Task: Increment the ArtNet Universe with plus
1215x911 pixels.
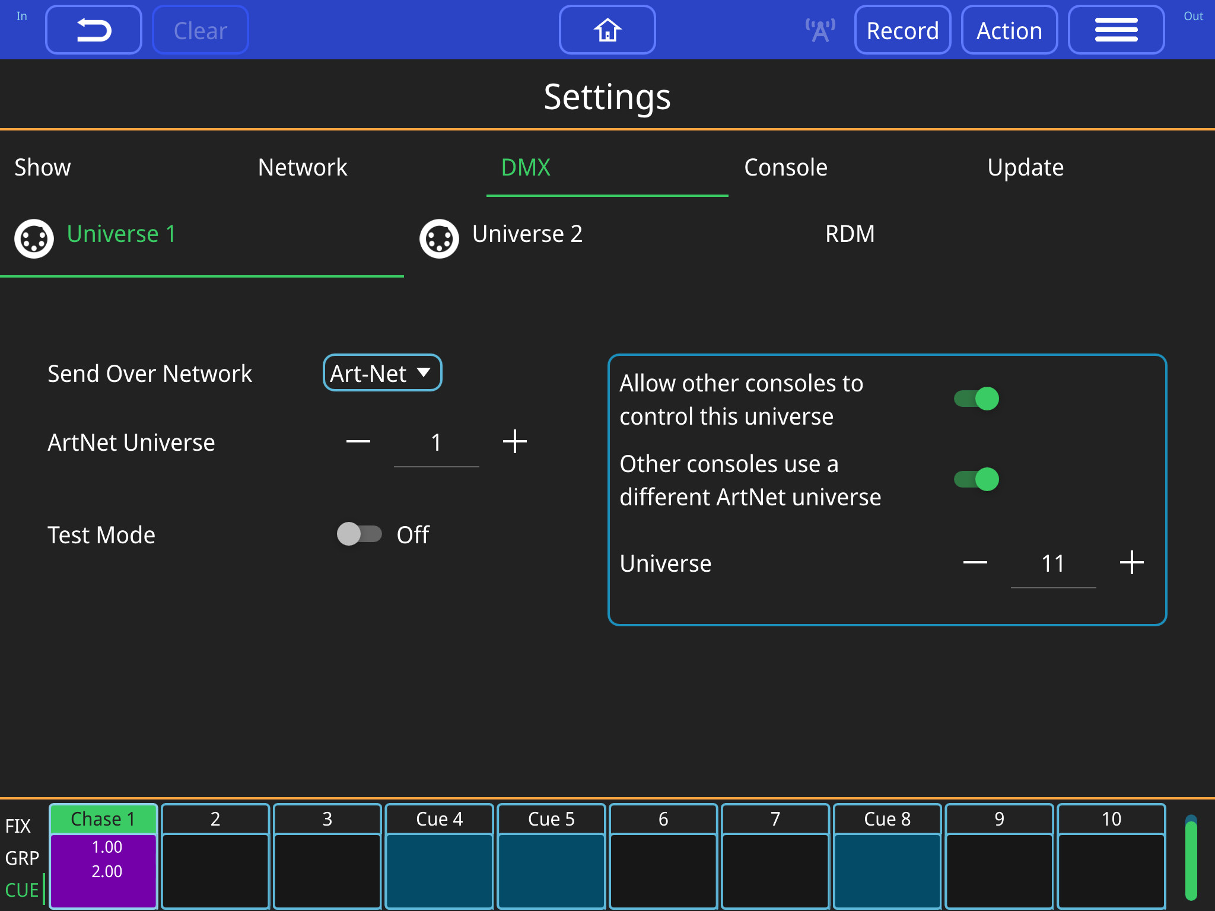Action: pyautogui.click(x=515, y=441)
